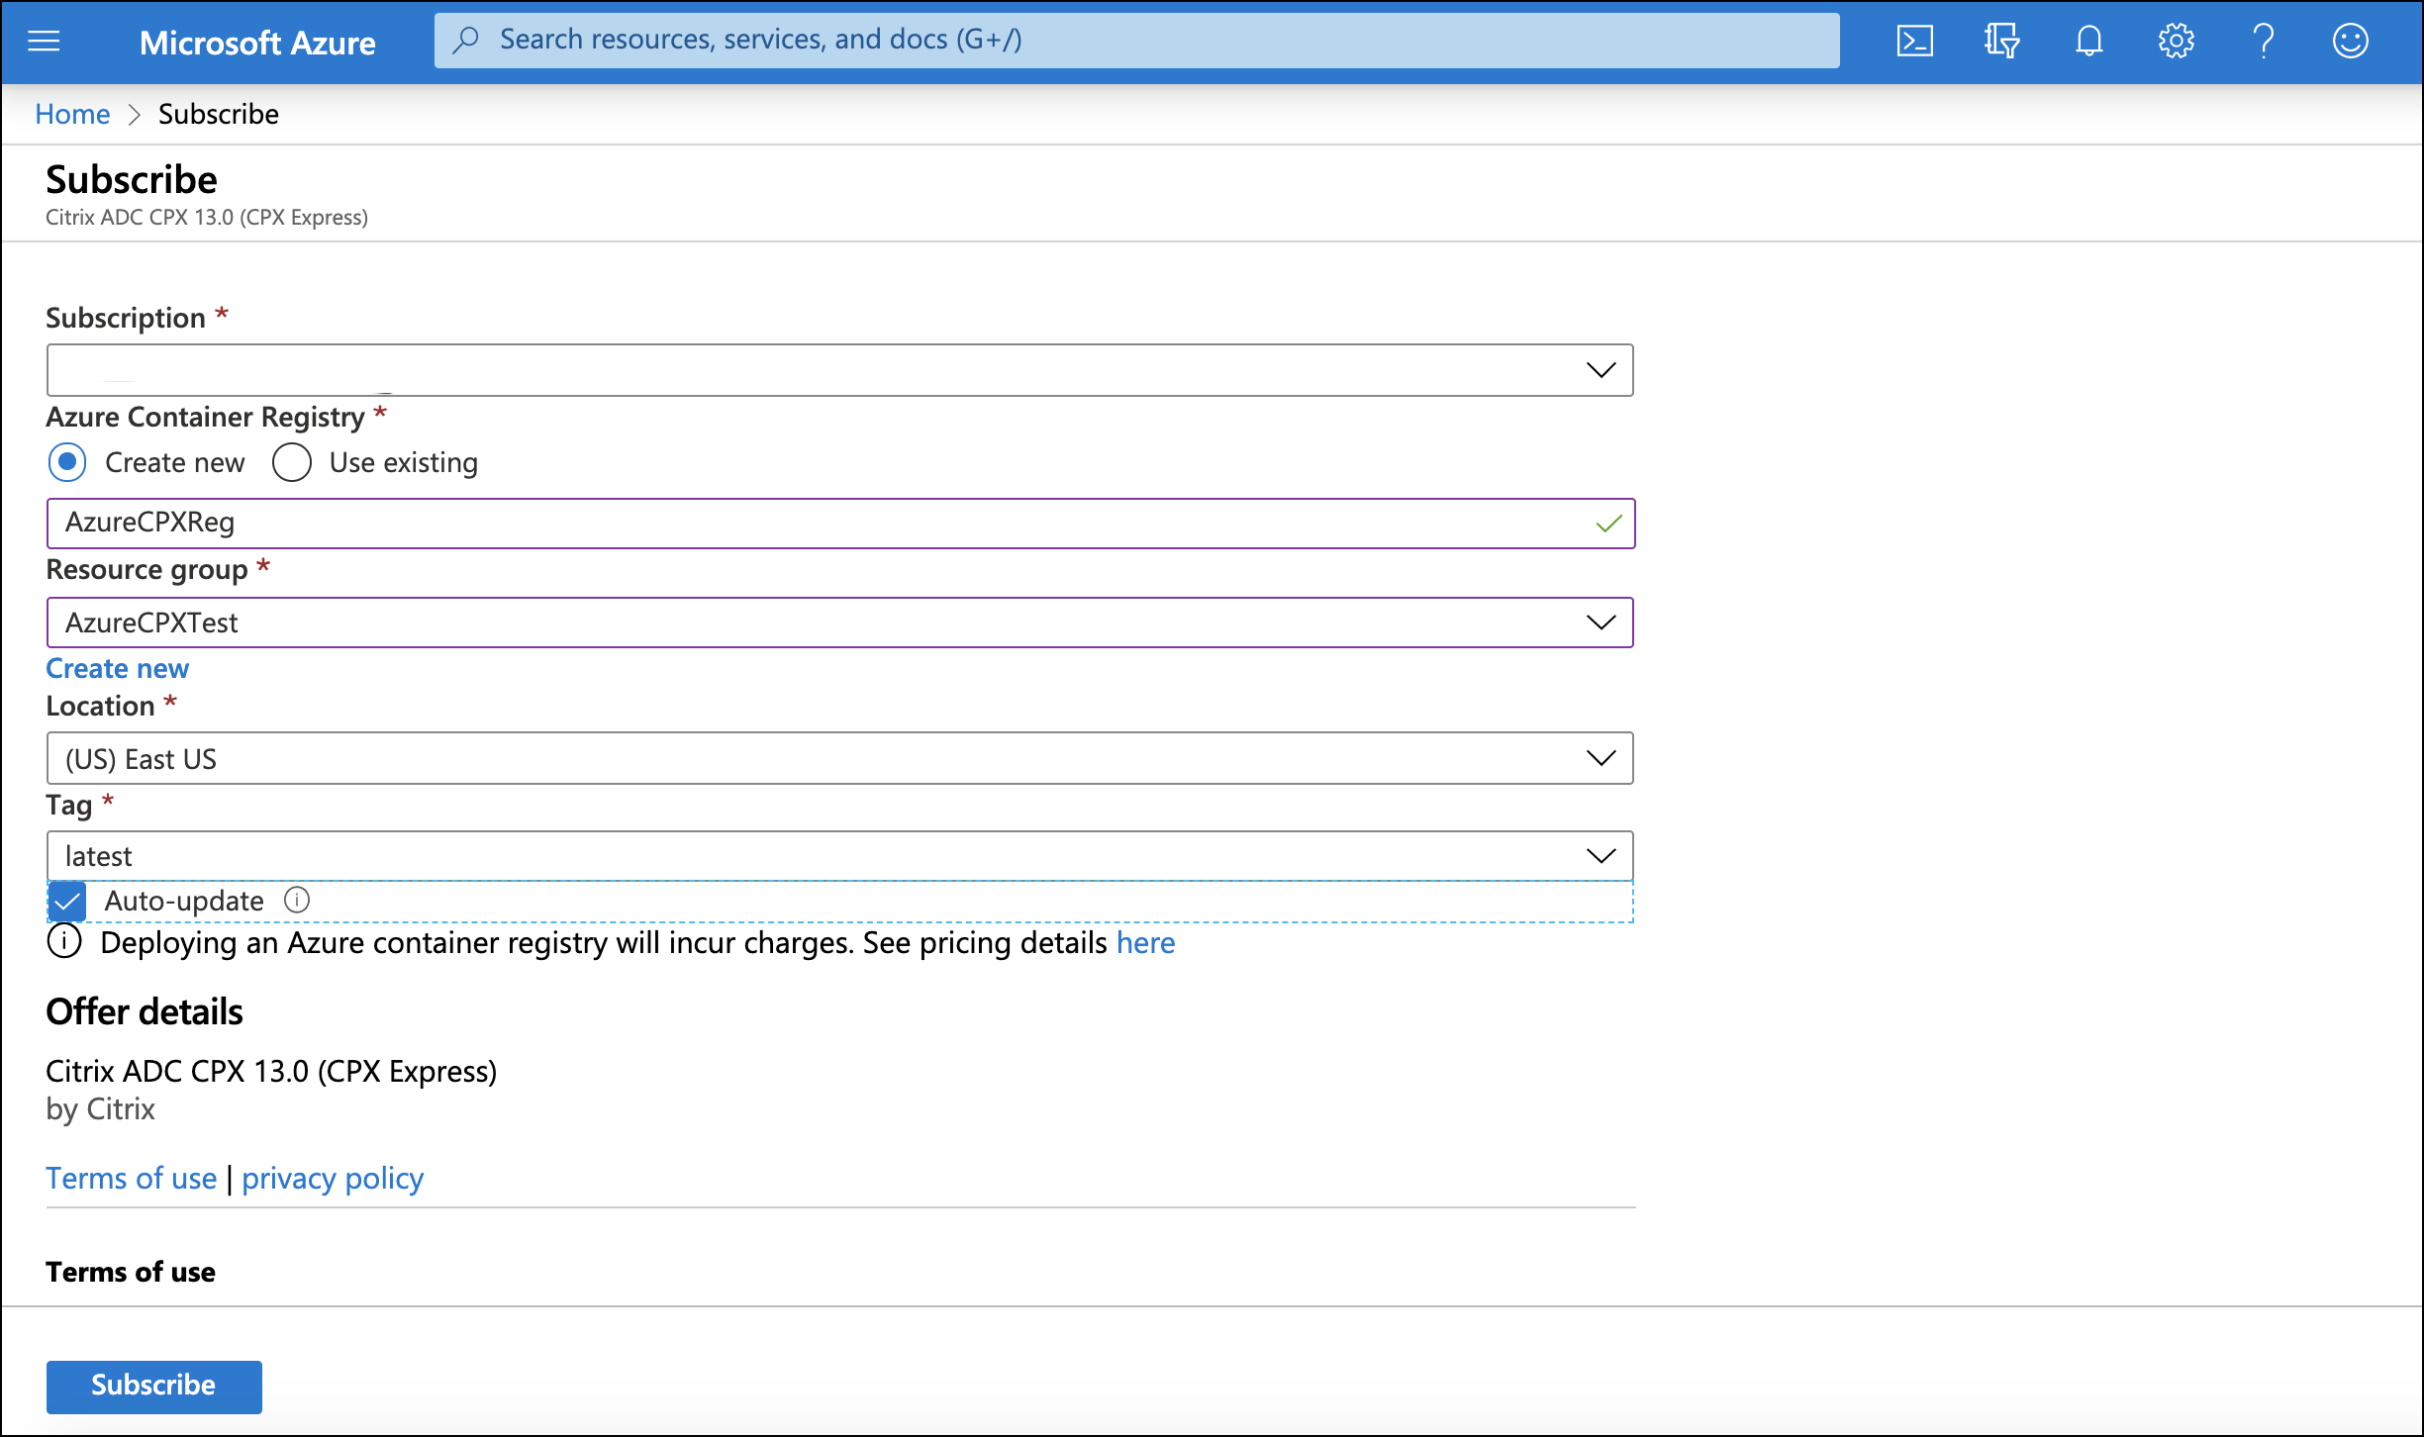Viewport: 2424px width, 1437px height.
Task: Open the help question mark menu
Action: click(2263, 41)
